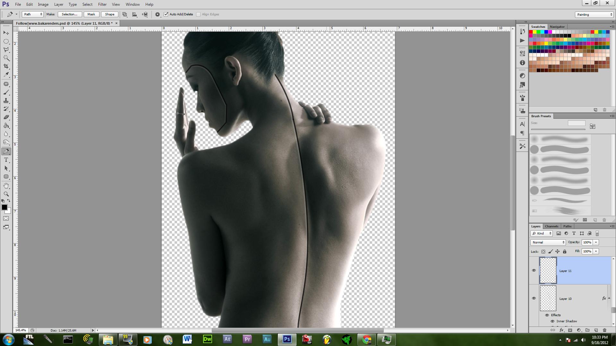The height and width of the screenshot is (346, 616).
Task: Select the Type tool
Action: tap(6, 160)
